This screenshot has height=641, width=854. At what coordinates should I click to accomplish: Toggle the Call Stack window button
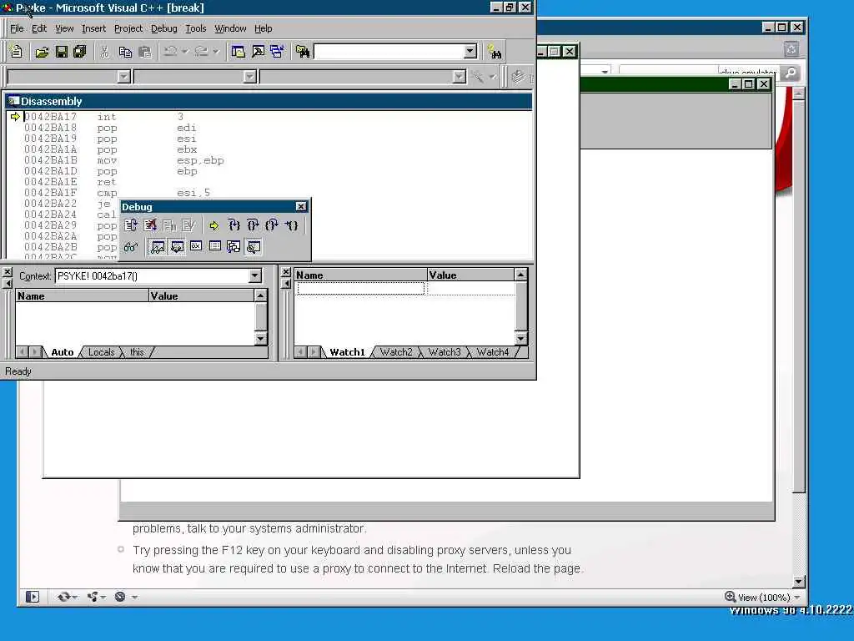pyautogui.click(x=234, y=247)
